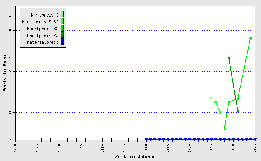The width and height of the screenshot is (261, 161).
Task: Click the lowest green triangle at 2018
Action: pyautogui.click(x=225, y=129)
